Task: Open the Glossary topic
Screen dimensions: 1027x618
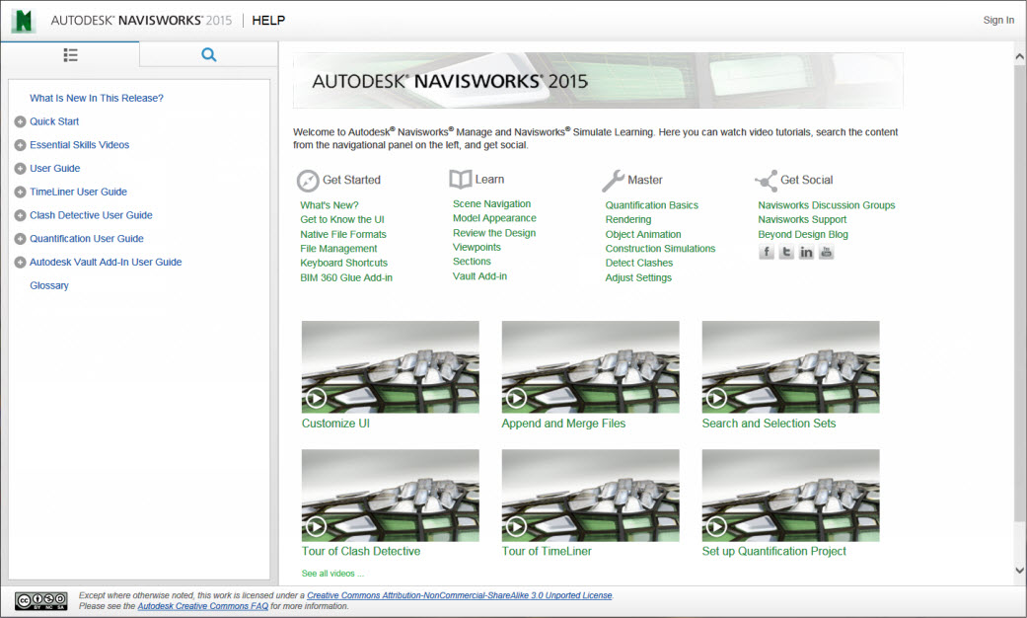Action: 49,285
